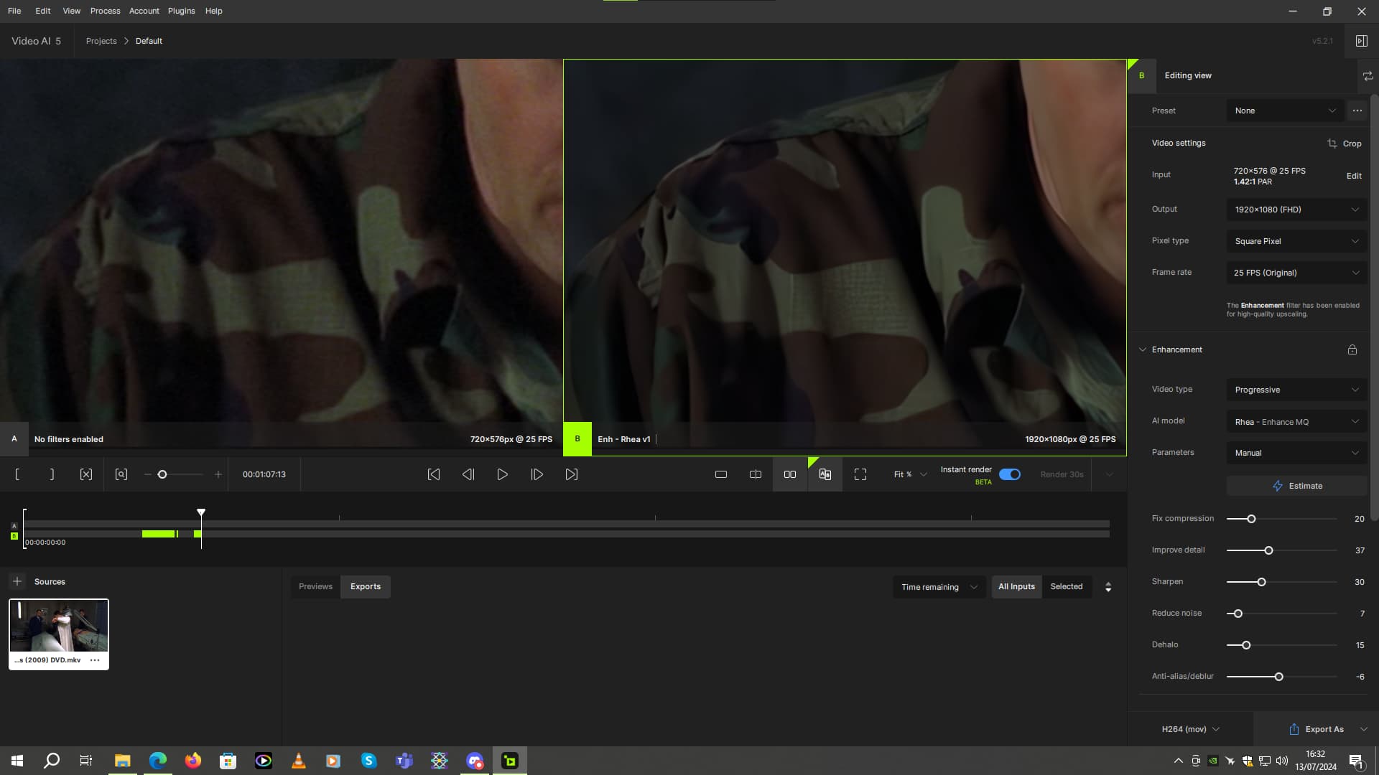The image size is (1379, 775).
Task: Click the Crop icon in Video settings
Action: click(1332, 144)
